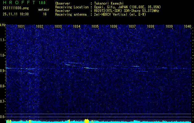Click the 1031 time axis marker
The height and width of the screenshot is (123, 194).
(21, 26)
